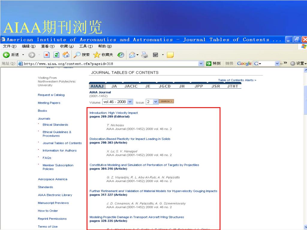The height and width of the screenshot is (230, 307).
Task: Switch to the JSR journal tab
Action: [216, 86]
